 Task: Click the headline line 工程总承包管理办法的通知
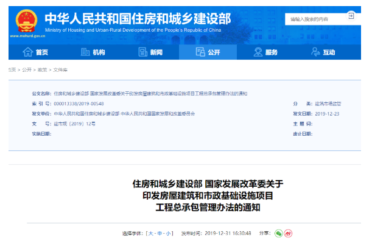(208, 208)
